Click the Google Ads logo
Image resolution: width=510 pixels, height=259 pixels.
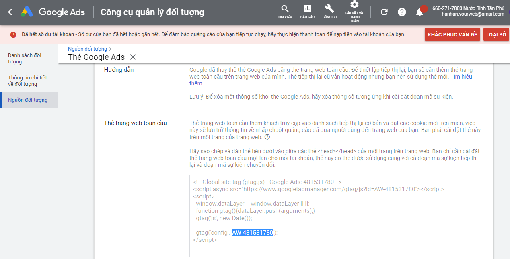pyautogui.click(x=53, y=12)
